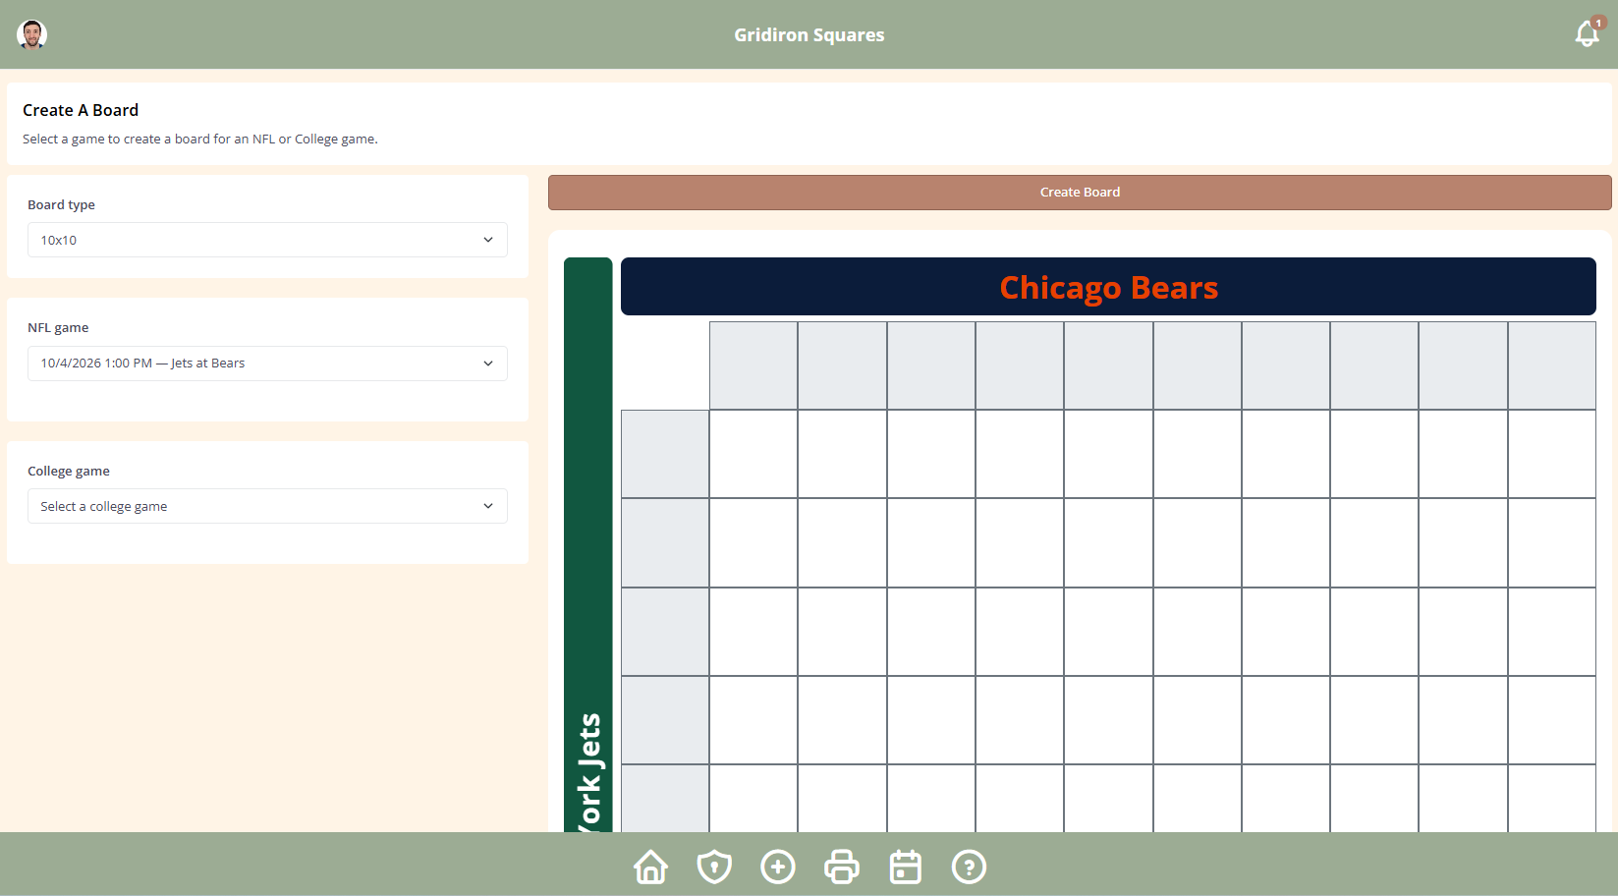Click the printer icon
1618x896 pixels.
(x=841, y=867)
